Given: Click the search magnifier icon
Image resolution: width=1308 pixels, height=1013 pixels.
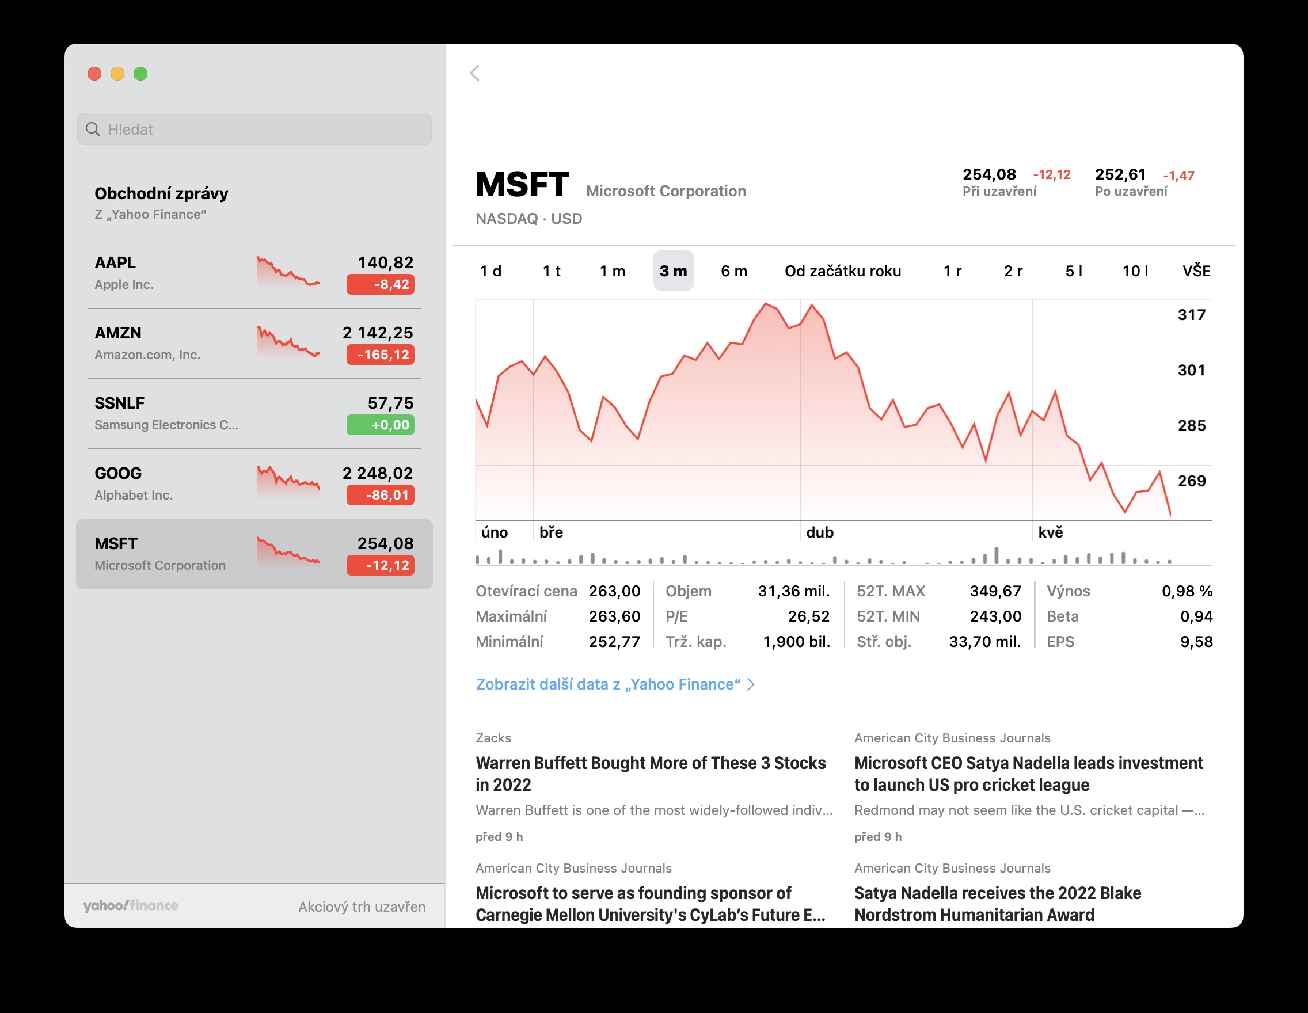Looking at the screenshot, I should 93,130.
